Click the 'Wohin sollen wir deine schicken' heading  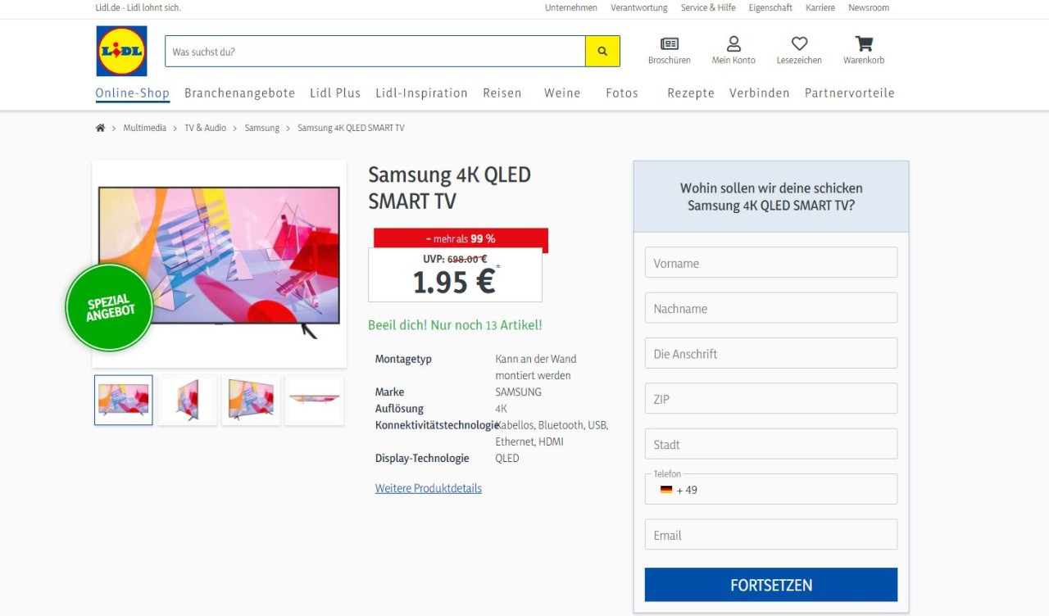771,197
